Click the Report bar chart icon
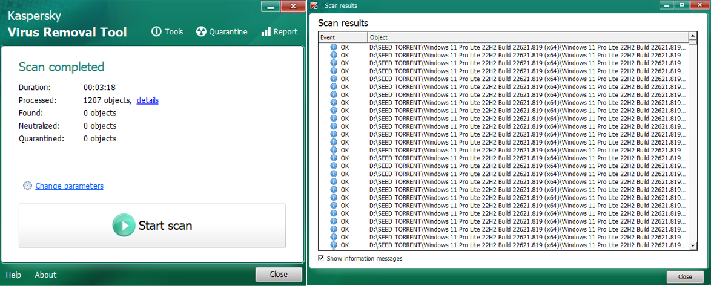Screen dimensions: 711x286 tap(266, 31)
